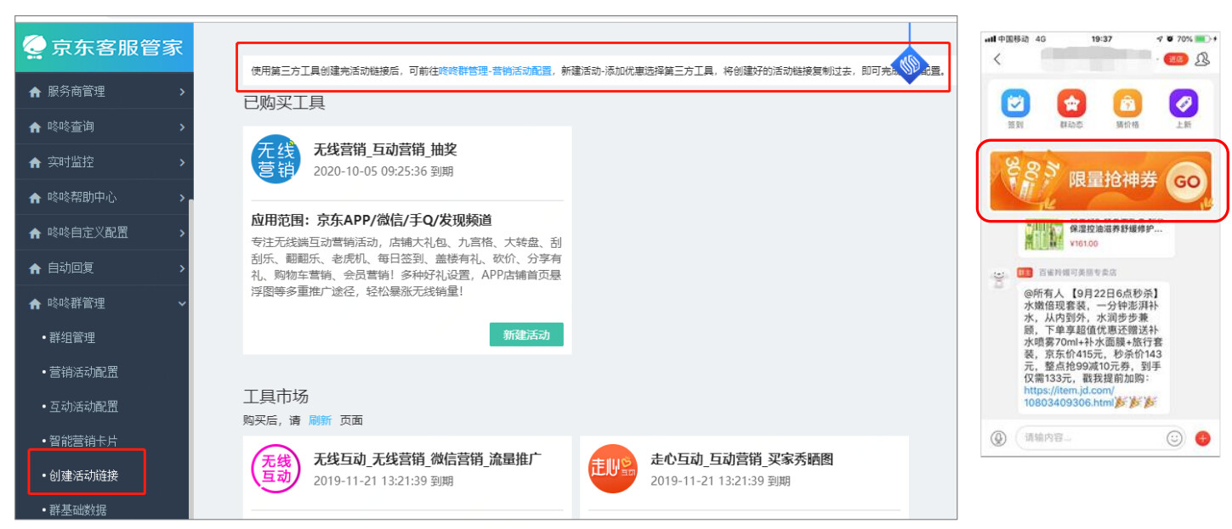This screenshot has width=1232, height=529.
Task: Collapse the 咚咚群管理 section chevron
Action: (x=182, y=303)
